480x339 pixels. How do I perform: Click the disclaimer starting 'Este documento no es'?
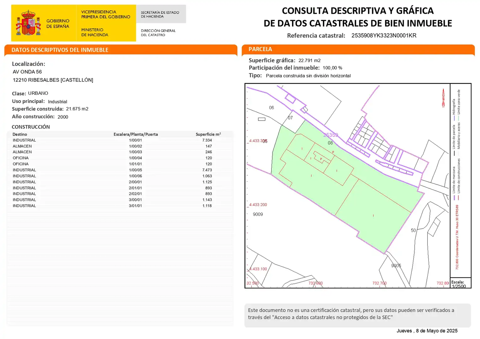point(351,314)
